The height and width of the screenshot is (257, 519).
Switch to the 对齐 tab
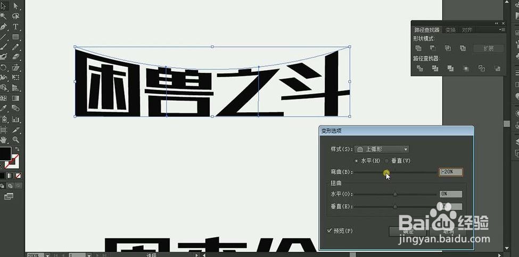click(x=467, y=30)
